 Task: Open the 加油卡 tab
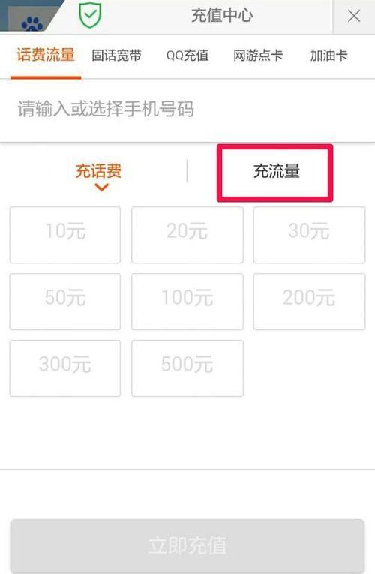328,56
